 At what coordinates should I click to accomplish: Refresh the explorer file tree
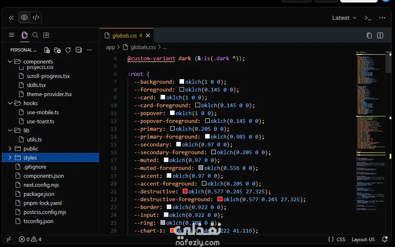(68, 50)
